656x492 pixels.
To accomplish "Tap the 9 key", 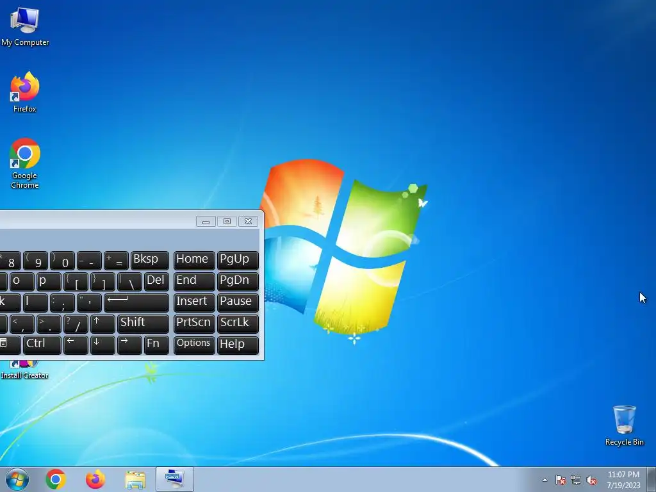I will coord(35,260).
